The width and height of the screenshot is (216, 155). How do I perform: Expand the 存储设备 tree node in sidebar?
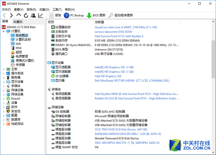coord(4,90)
